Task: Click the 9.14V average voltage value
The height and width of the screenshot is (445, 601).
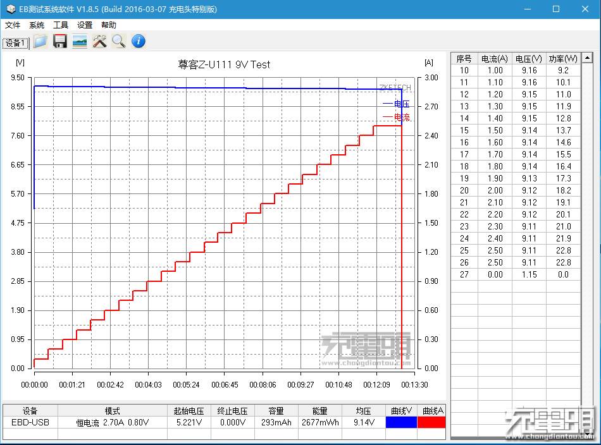Action: [364, 422]
